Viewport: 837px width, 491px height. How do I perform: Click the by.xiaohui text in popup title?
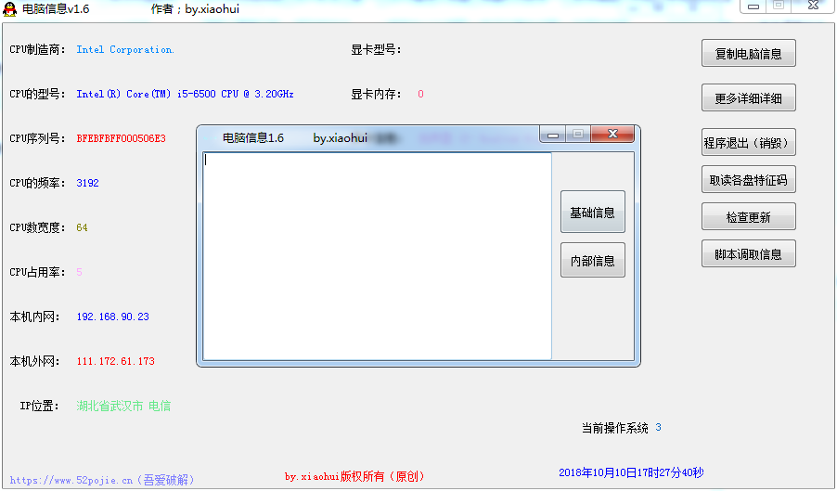coord(340,138)
